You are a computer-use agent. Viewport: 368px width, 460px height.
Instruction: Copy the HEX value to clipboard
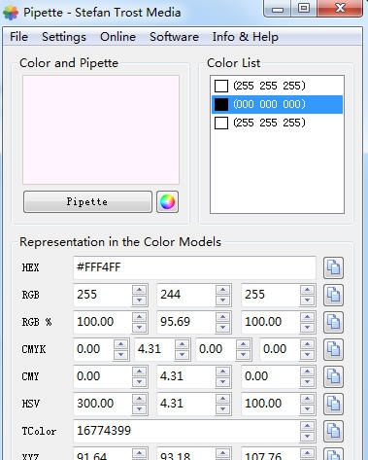[333, 267]
